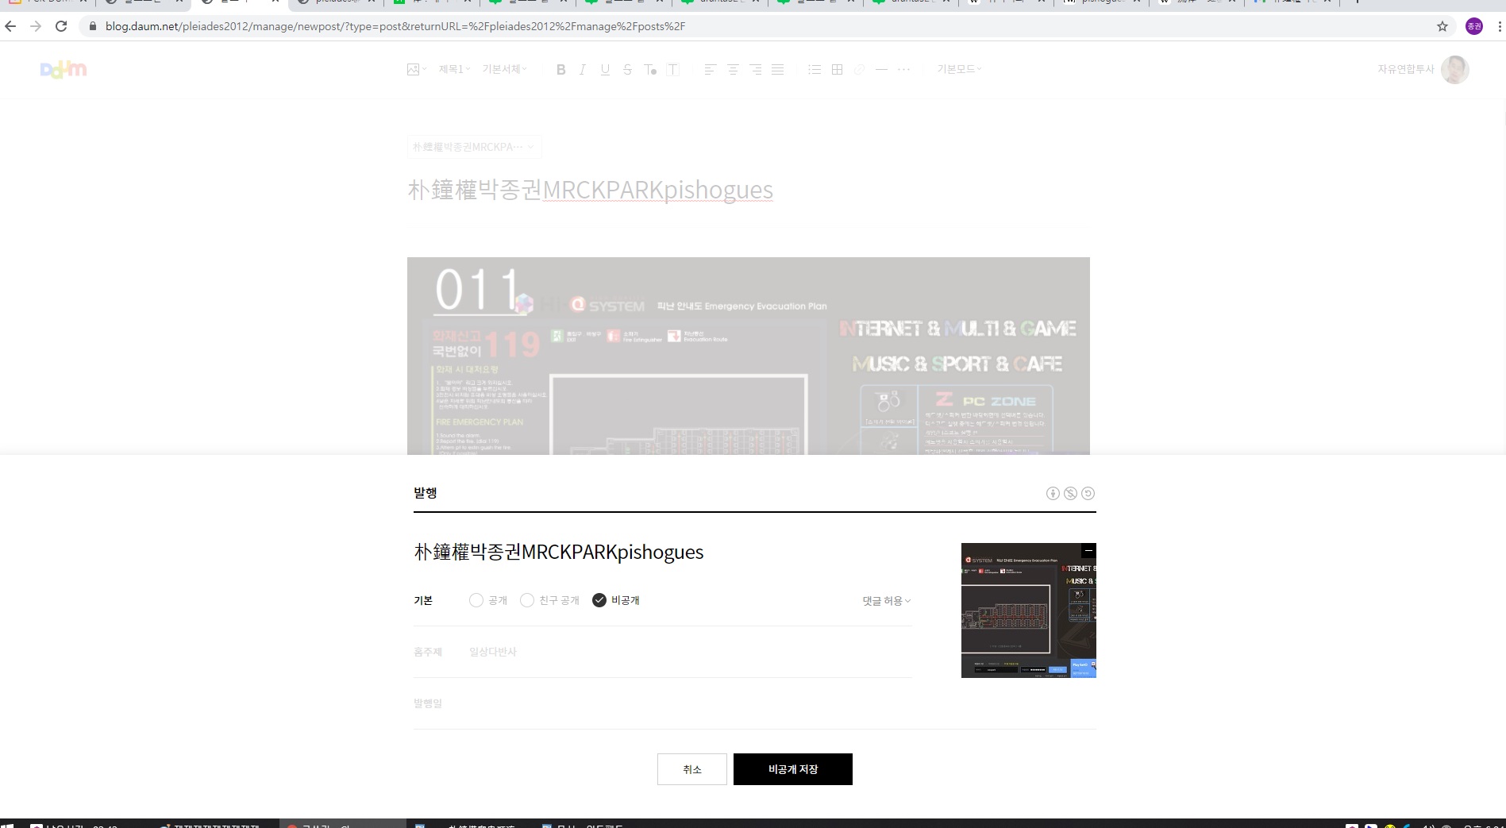Click the dimmed title field in editor
Viewport: 1506px width, 828px height.
coord(591,190)
